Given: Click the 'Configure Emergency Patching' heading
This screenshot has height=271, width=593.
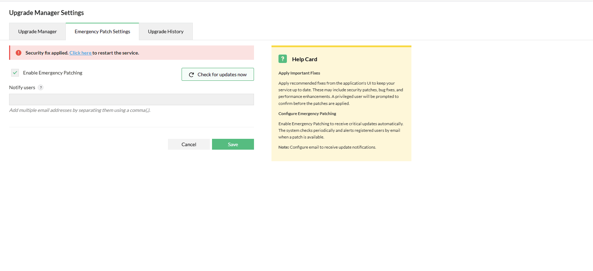Looking at the screenshot, I should [x=307, y=114].
